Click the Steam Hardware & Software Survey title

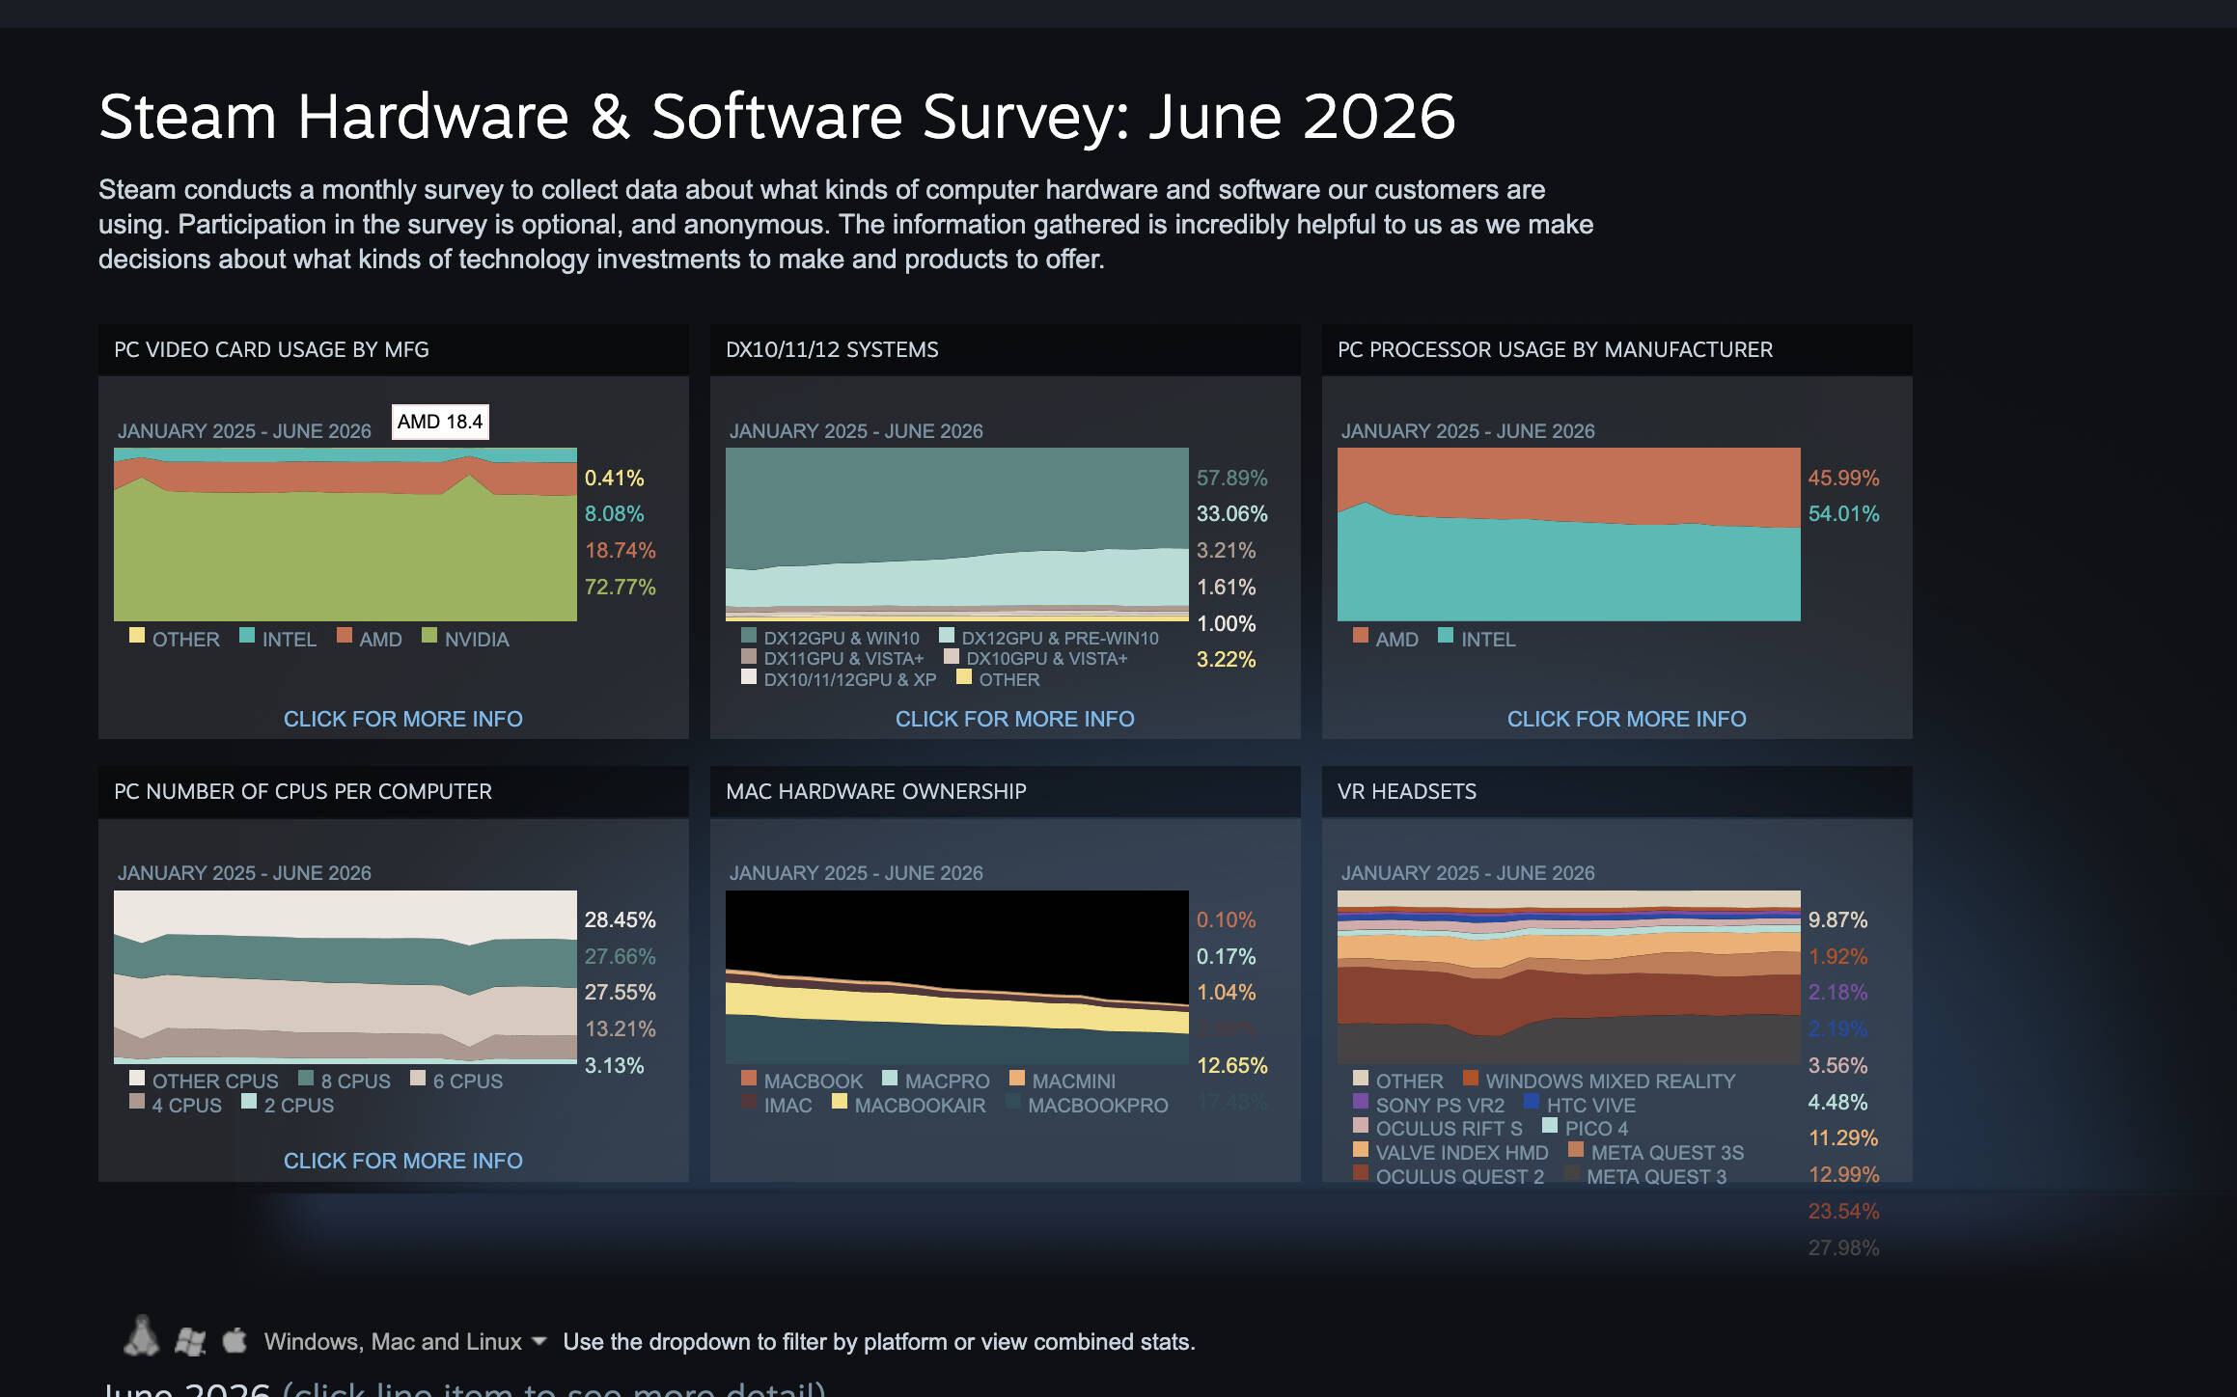click(777, 117)
